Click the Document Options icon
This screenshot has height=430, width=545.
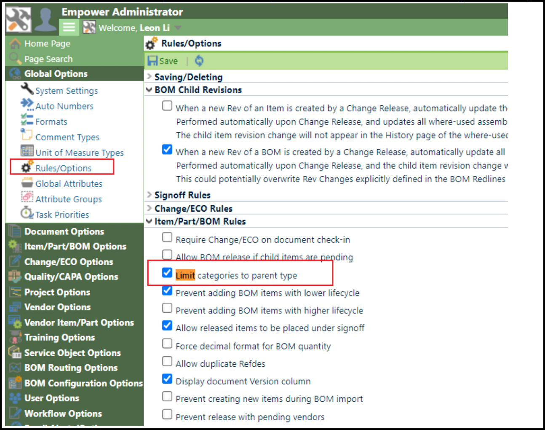15,231
